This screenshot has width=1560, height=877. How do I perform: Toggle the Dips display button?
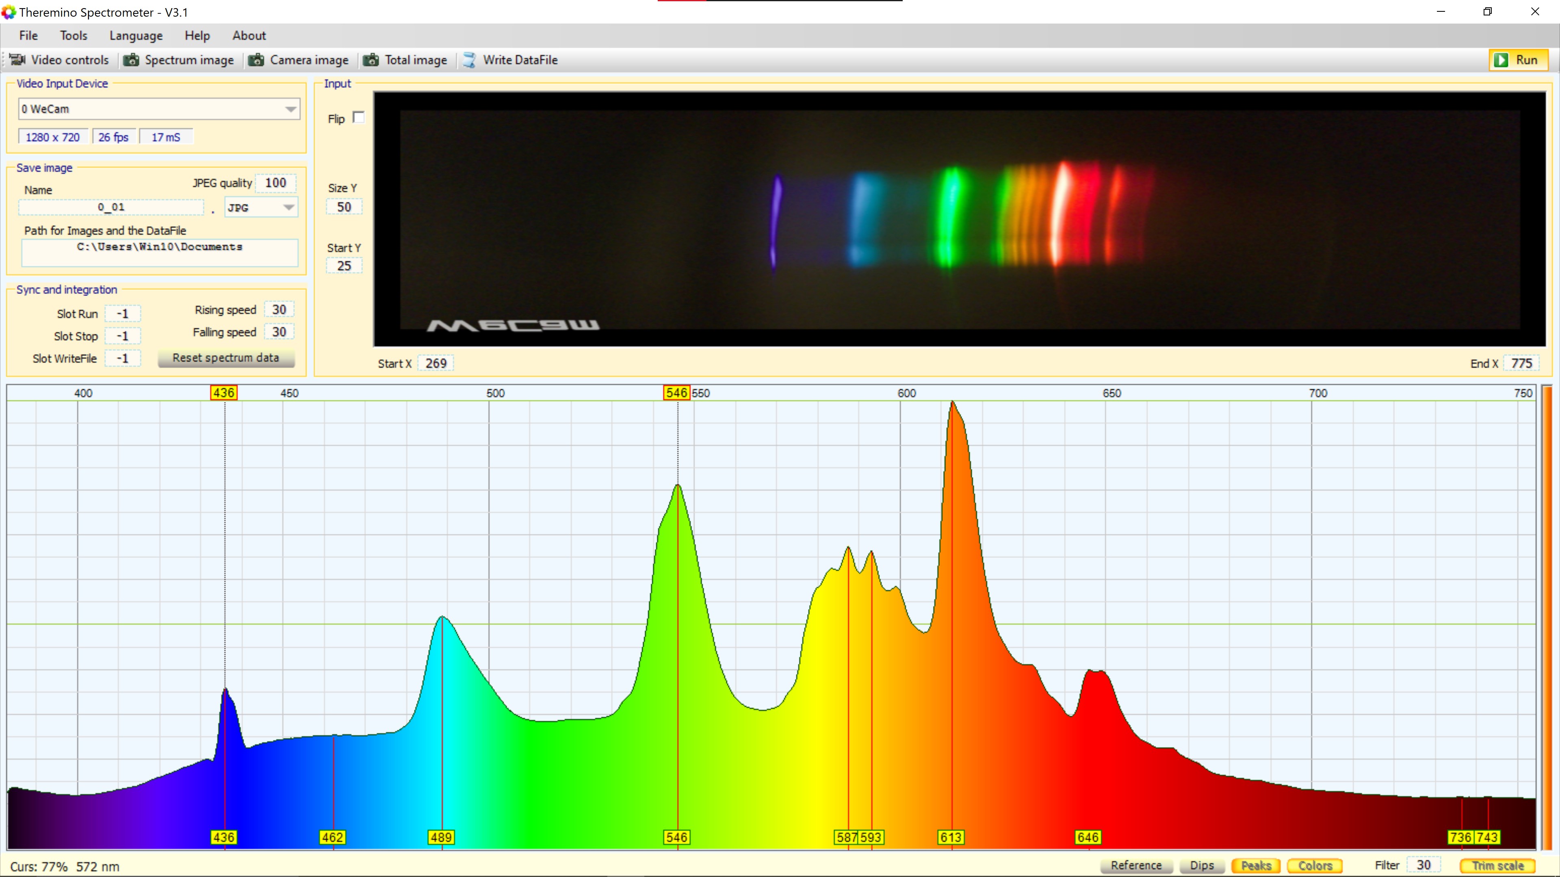[x=1202, y=866]
